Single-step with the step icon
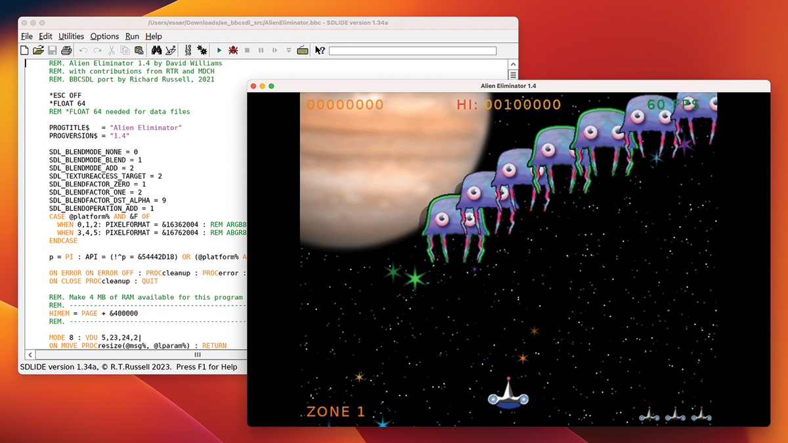 point(274,50)
